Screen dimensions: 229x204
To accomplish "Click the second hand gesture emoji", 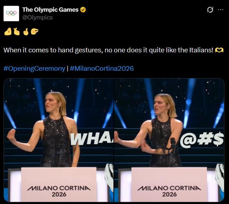I will point(17,31).
